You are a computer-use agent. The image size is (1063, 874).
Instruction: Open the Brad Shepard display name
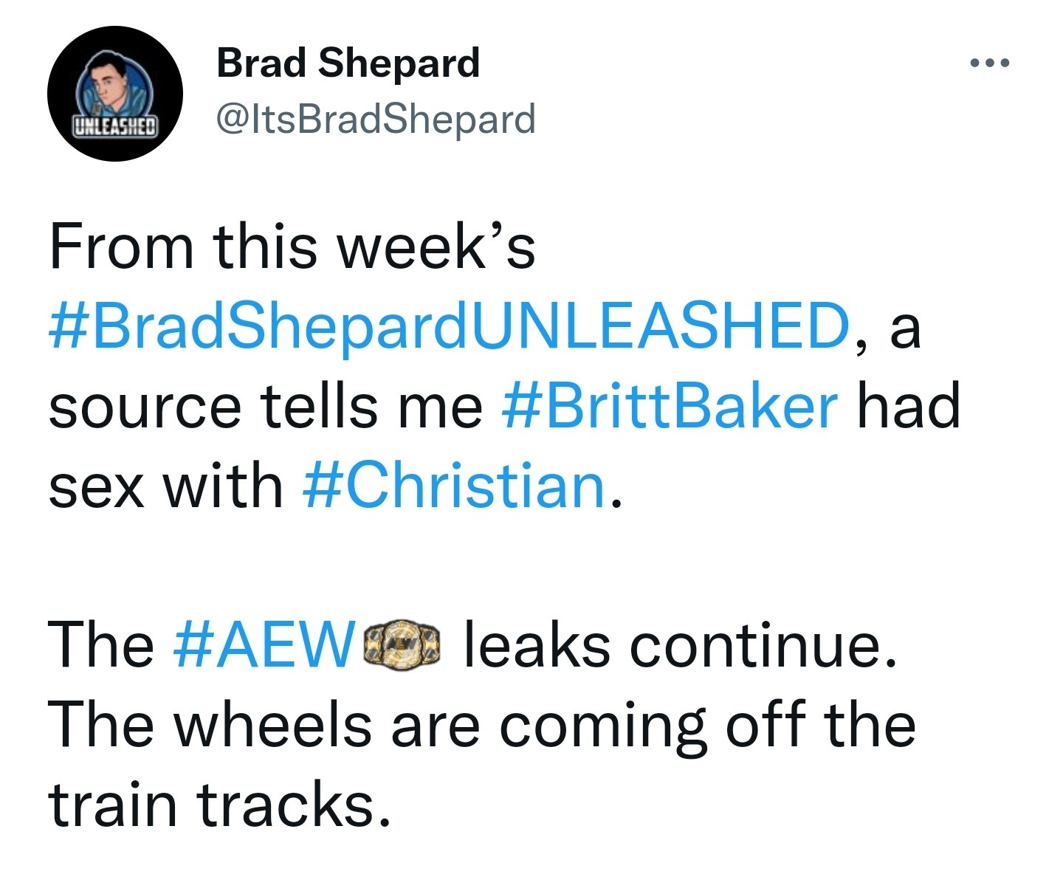[348, 63]
